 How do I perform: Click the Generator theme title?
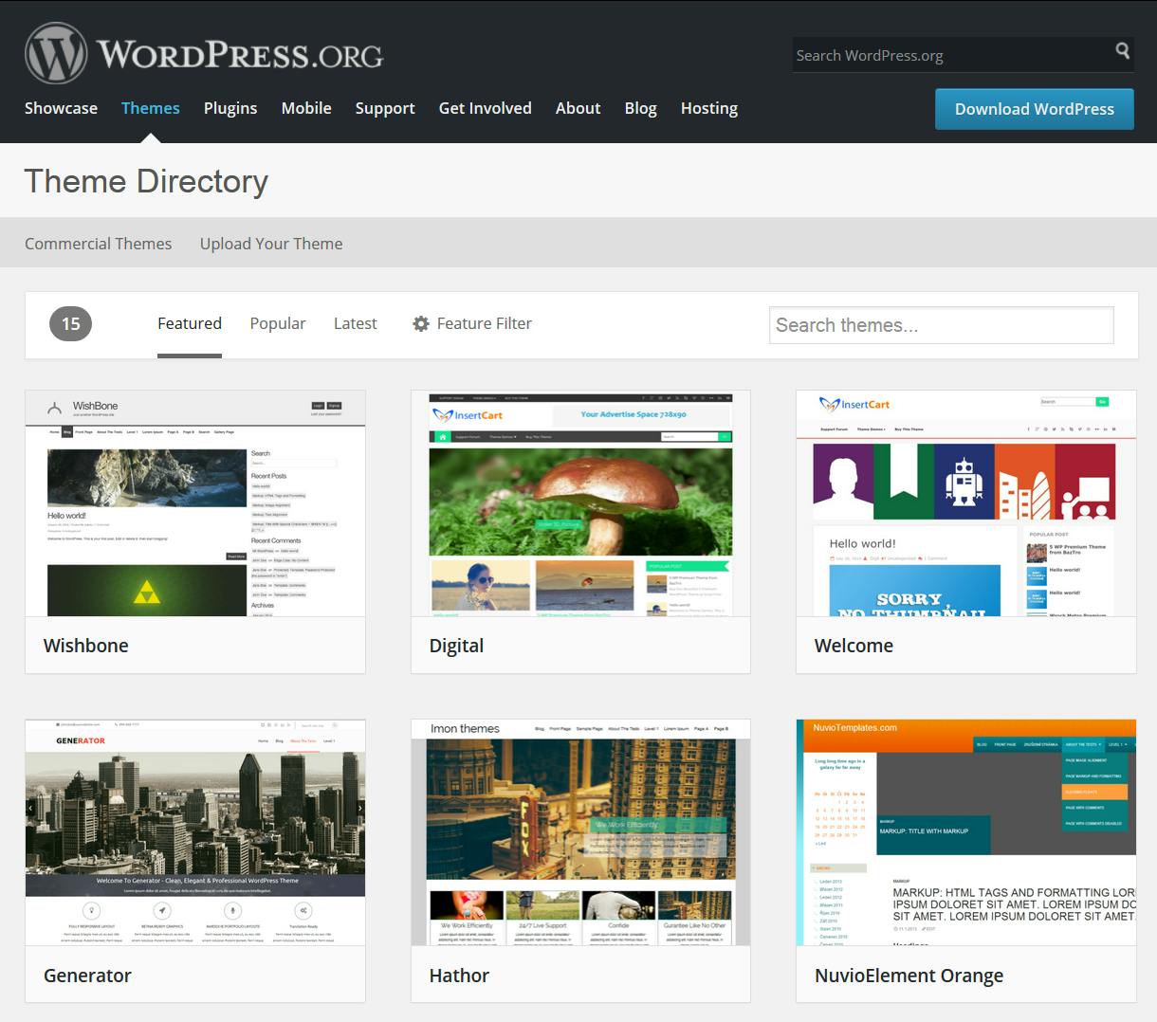(x=87, y=976)
